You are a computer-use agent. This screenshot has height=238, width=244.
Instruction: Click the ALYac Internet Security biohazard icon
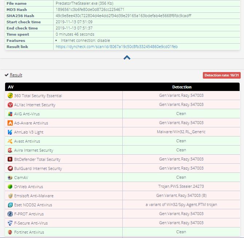pos(10,105)
